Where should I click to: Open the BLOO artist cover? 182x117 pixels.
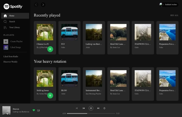(x=69, y=78)
